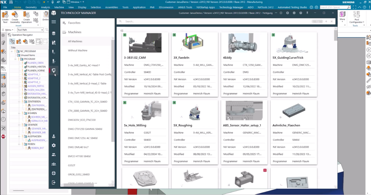
Task: Collapse the PROGRAM tree node
Action: [x=16, y=59]
